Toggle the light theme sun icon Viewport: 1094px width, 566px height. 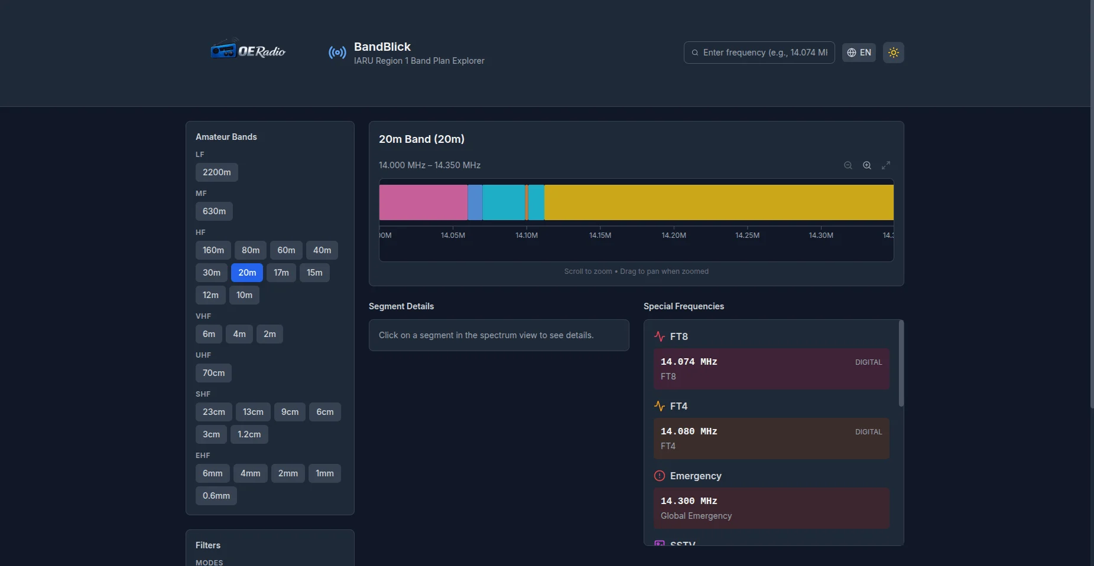pyautogui.click(x=894, y=53)
